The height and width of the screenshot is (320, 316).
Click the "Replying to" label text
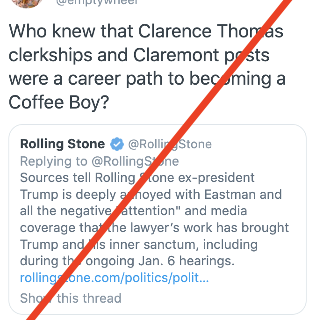[x=54, y=161]
